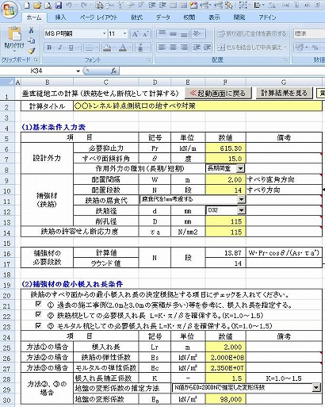This screenshot has height=407, width=325.
Task: Open the rebar corrosion allowance dropdown
Action: tap(241, 199)
